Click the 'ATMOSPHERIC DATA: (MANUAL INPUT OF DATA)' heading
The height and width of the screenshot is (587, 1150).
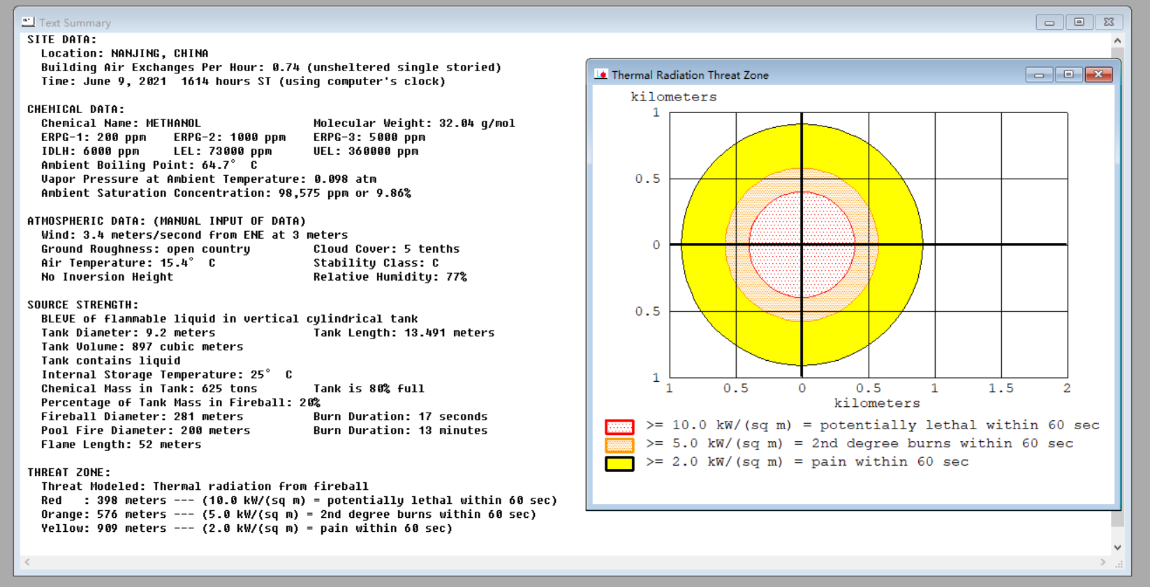pos(167,221)
